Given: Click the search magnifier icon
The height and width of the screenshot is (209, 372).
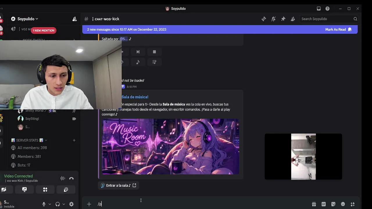Looking at the screenshot, I should pyautogui.click(x=355, y=19).
